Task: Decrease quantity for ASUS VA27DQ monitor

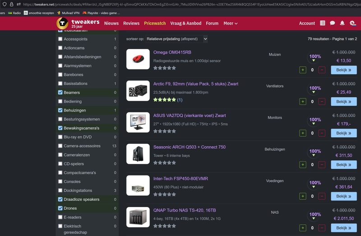Action: click(322, 133)
